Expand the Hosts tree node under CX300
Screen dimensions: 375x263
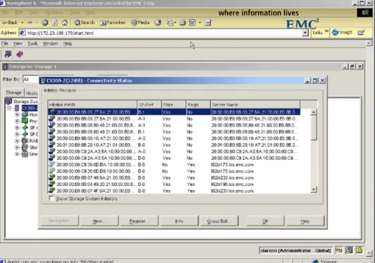17,115
